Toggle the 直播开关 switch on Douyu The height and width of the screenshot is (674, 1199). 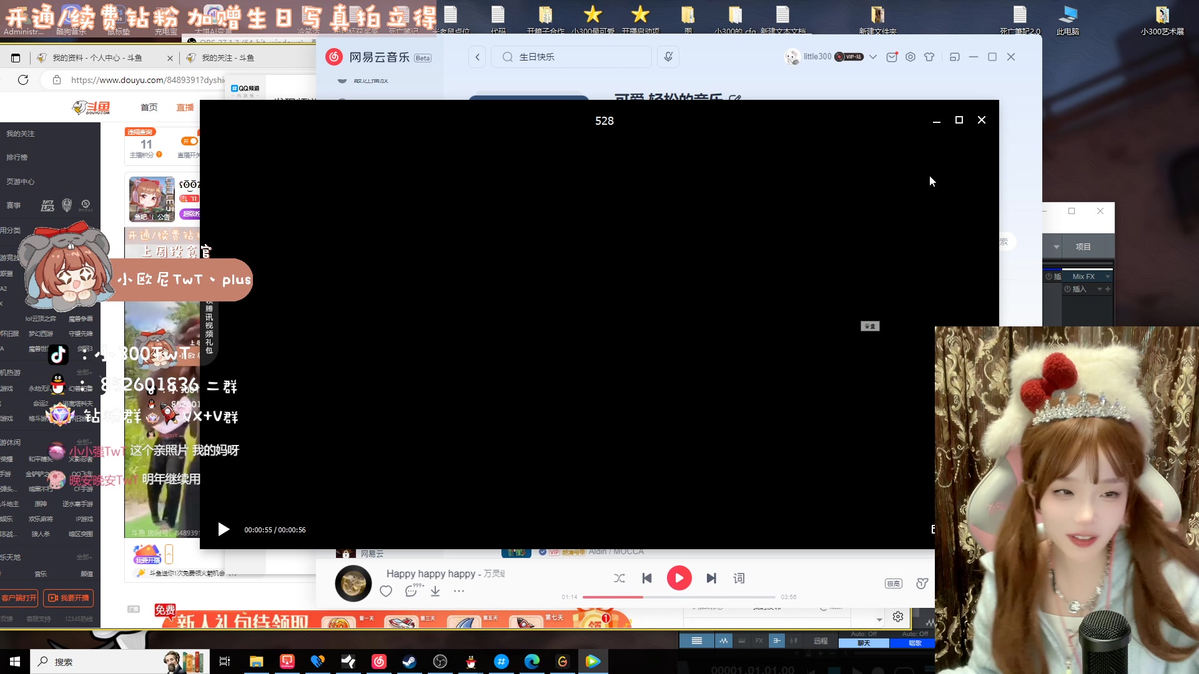point(189,142)
